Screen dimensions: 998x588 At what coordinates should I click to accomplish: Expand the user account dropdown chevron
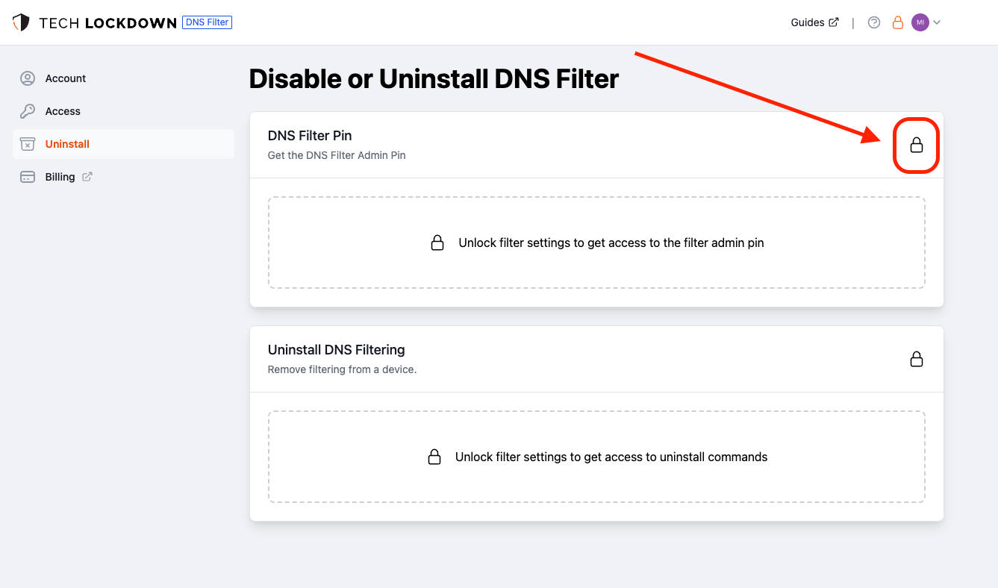click(x=937, y=22)
